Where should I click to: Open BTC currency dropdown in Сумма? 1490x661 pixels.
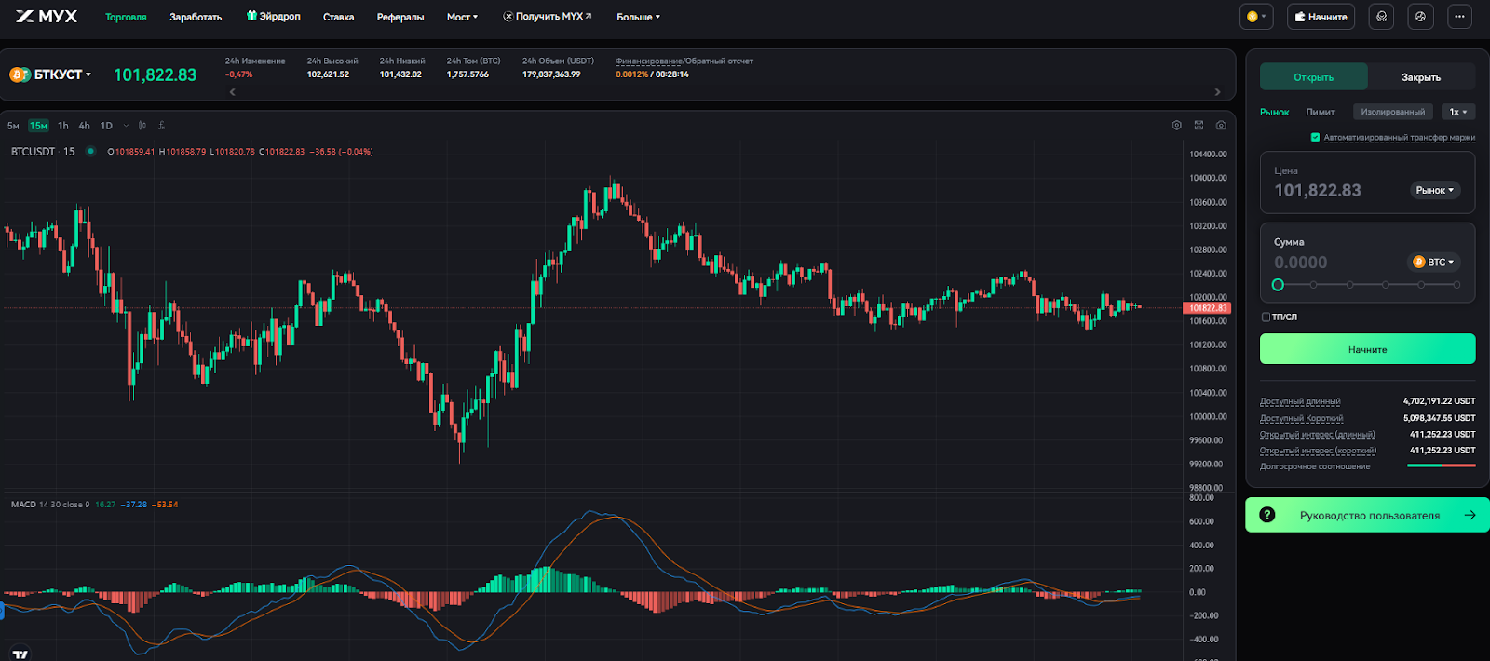1434,263
